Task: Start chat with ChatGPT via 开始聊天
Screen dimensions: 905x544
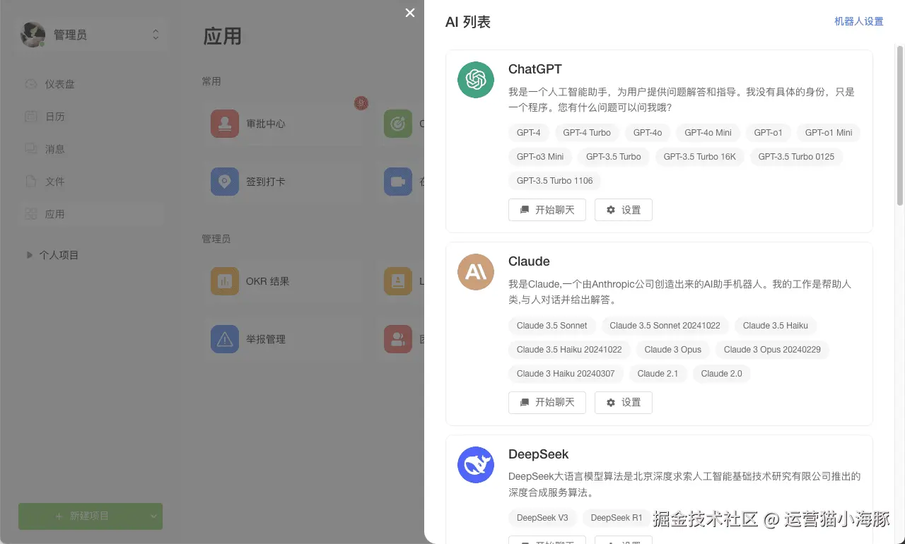Action: pyautogui.click(x=547, y=210)
